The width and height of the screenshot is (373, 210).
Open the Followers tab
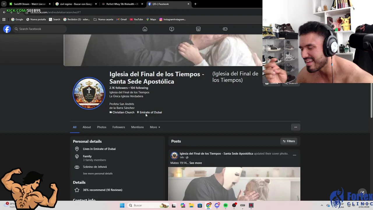coord(119,127)
